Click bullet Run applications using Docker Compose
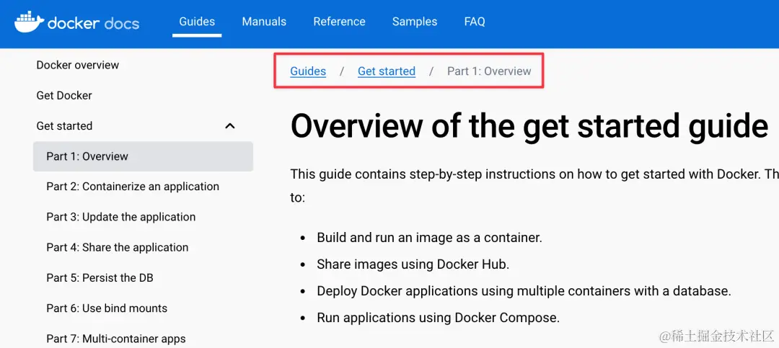Image resolution: width=779 pixels, height=348 pixels. tap(439, 318)
